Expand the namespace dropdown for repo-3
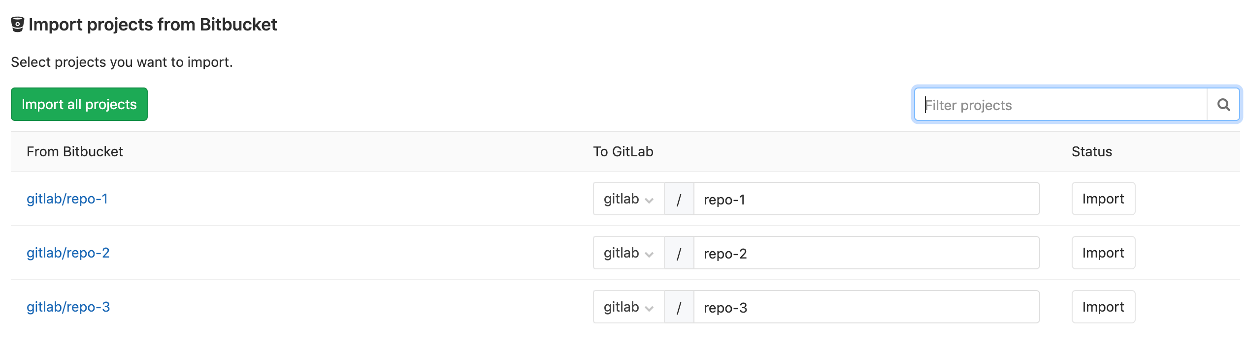Screen dimensions: 1247x347 click(628, 307)
